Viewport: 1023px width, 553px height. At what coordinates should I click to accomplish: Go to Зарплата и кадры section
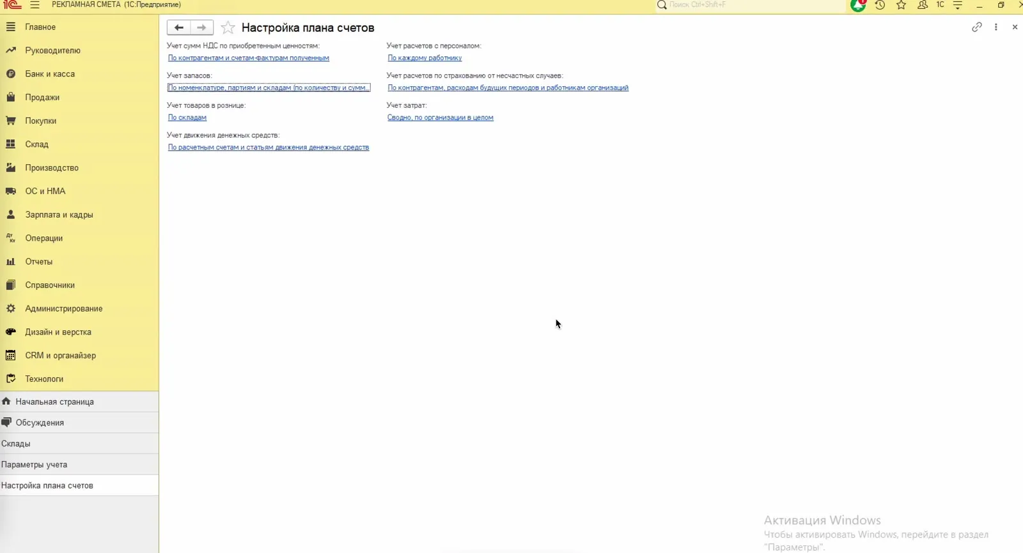click(79, 215)
